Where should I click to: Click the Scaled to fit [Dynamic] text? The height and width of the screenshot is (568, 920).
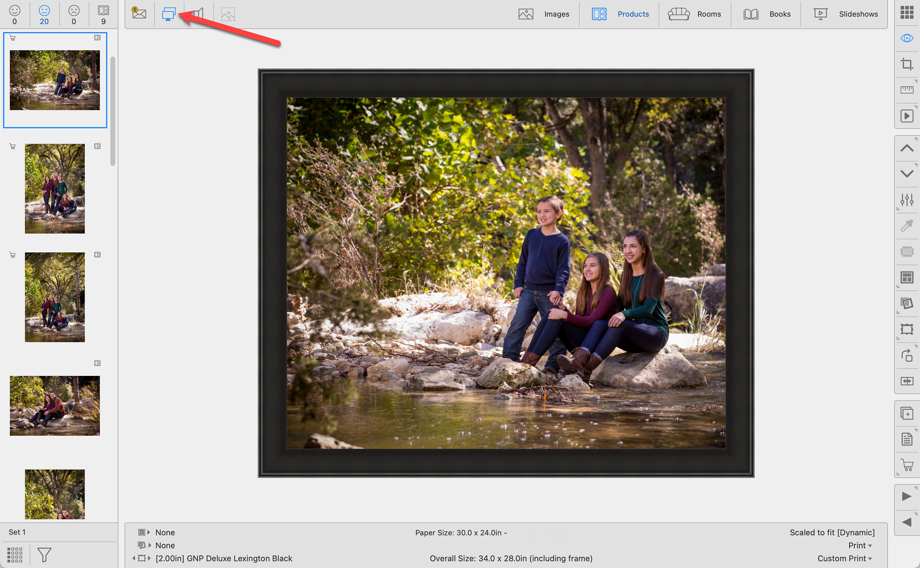tap(832, 532)
